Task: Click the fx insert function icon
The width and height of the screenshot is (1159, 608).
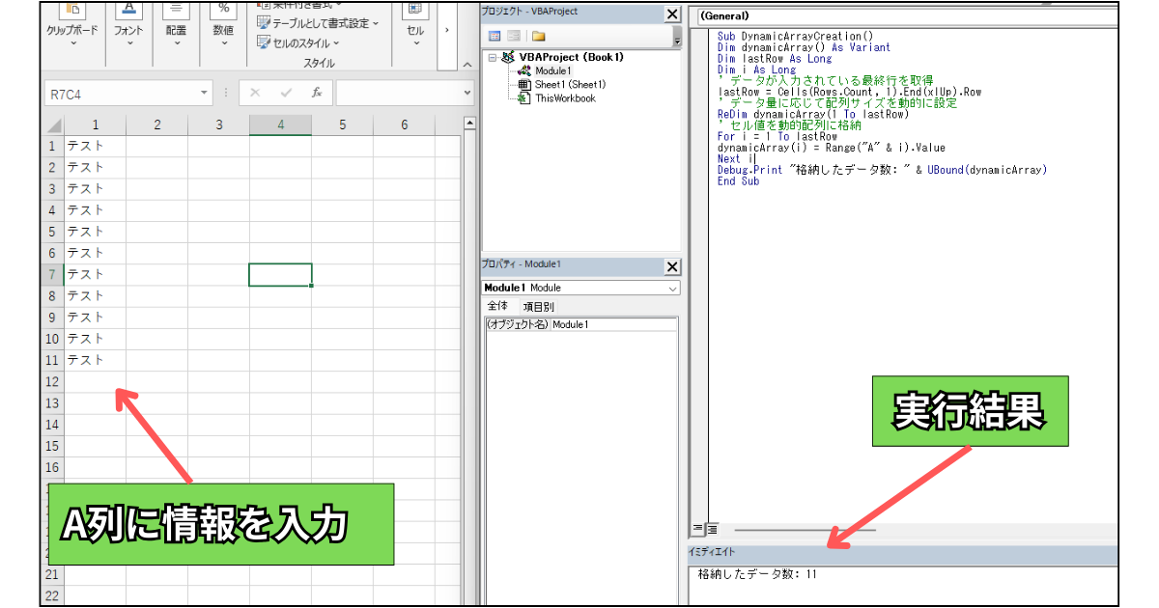Action: (316, 94)
